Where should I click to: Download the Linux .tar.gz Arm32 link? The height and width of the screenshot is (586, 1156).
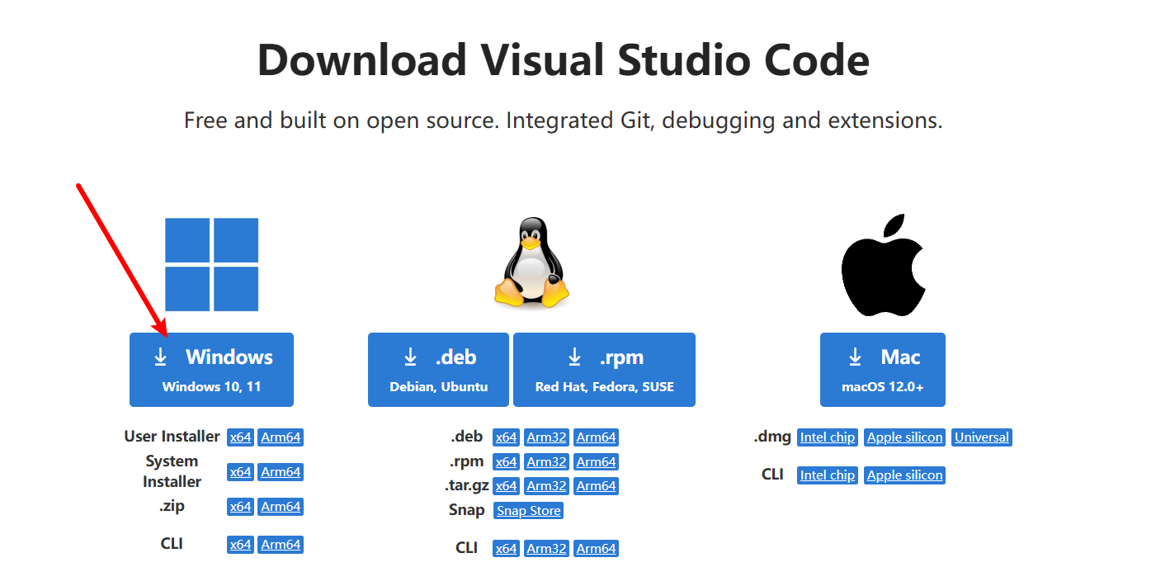click(546, 486)
